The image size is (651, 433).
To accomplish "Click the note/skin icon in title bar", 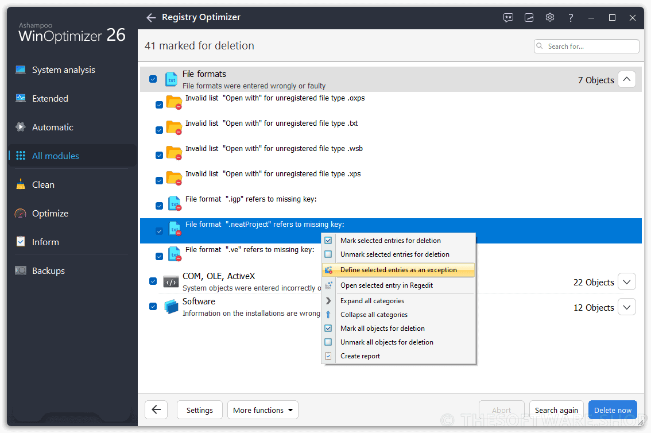I will (x=529, y=17).
